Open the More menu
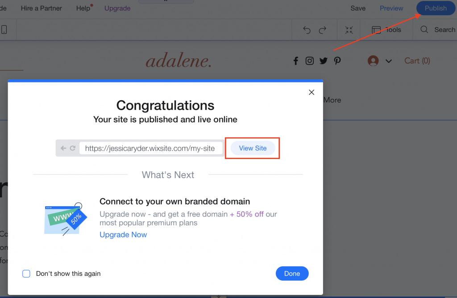457x298 pixels. tap(332, 100)
